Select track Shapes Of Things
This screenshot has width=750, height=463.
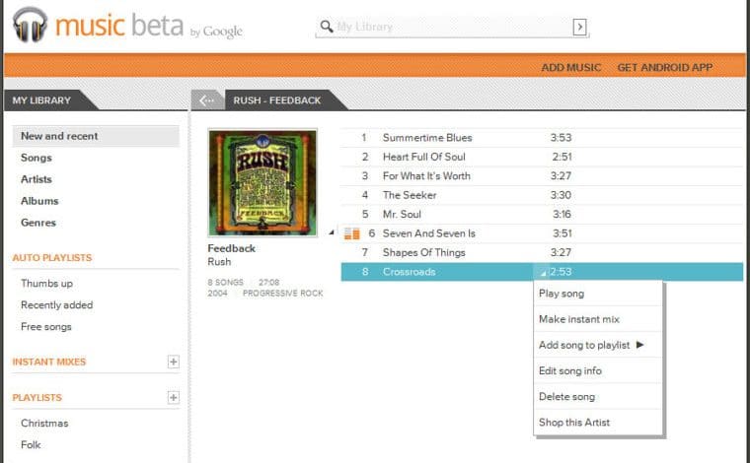[x=423, y=252]
